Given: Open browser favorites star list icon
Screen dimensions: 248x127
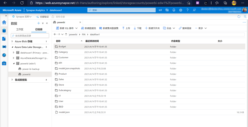Looking at the screenshot, I should coord(217,3).
